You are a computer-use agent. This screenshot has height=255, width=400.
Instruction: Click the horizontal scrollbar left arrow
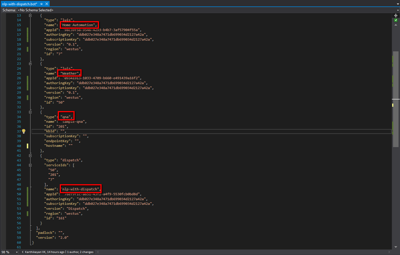pyautogui.click(x=98, y=252)
